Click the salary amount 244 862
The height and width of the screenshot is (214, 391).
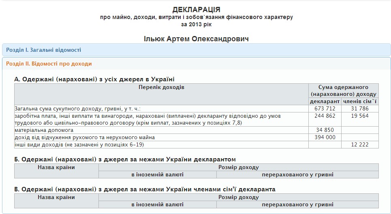pyautogui.click(x=325, y=116)
